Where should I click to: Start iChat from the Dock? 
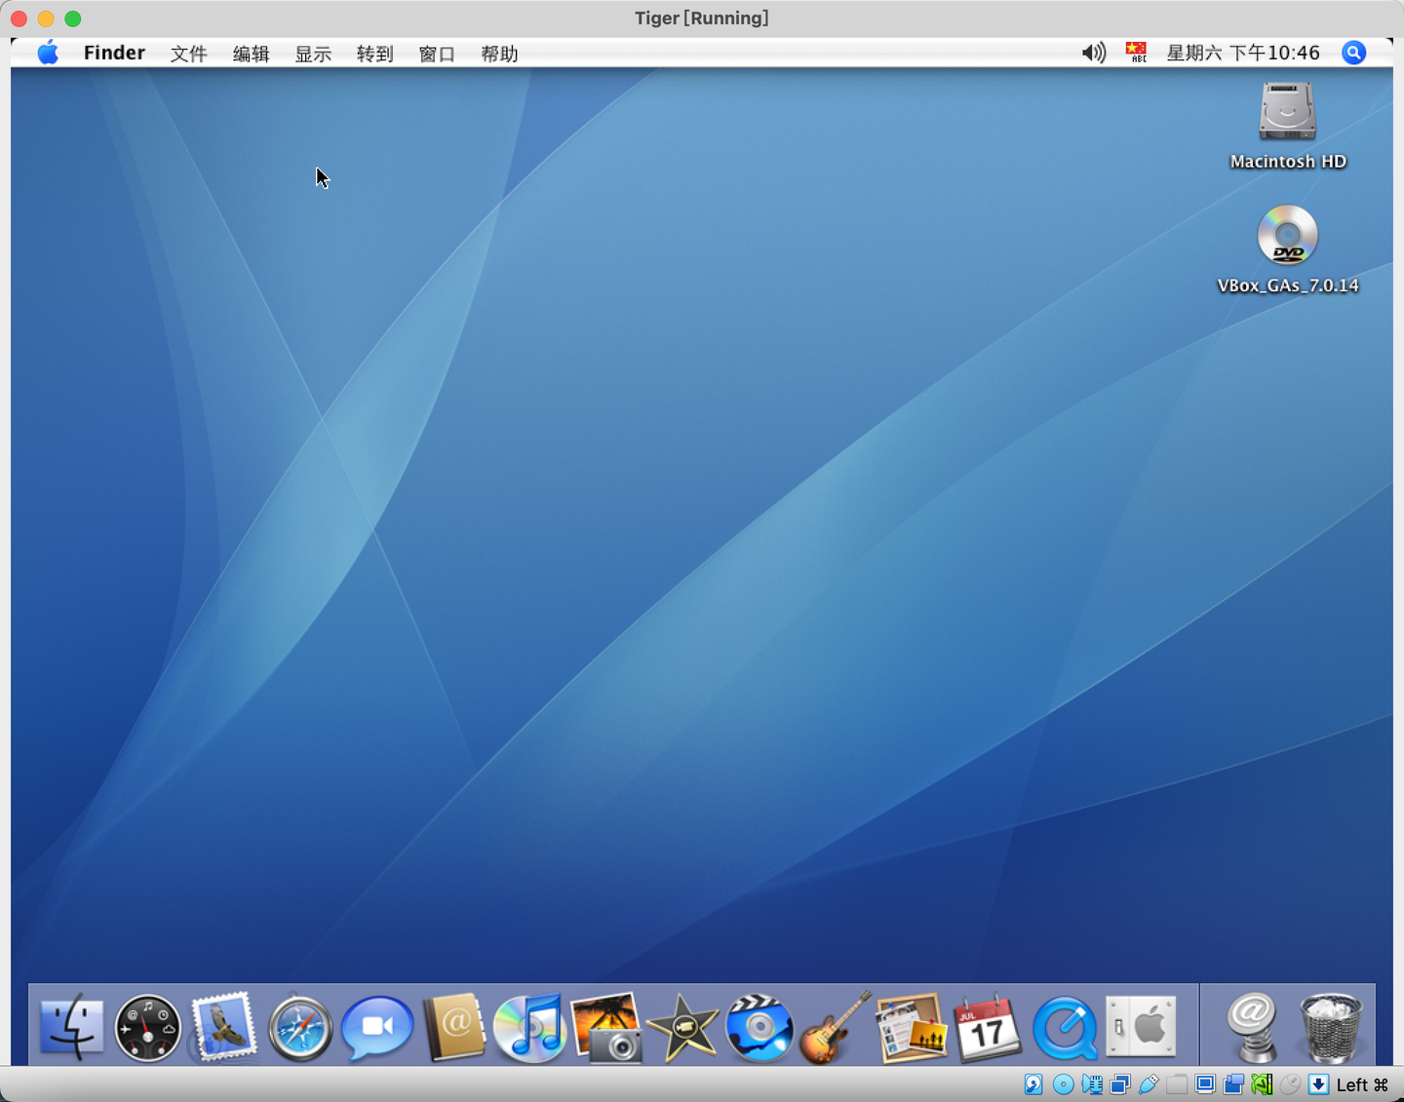[376, 1027]
